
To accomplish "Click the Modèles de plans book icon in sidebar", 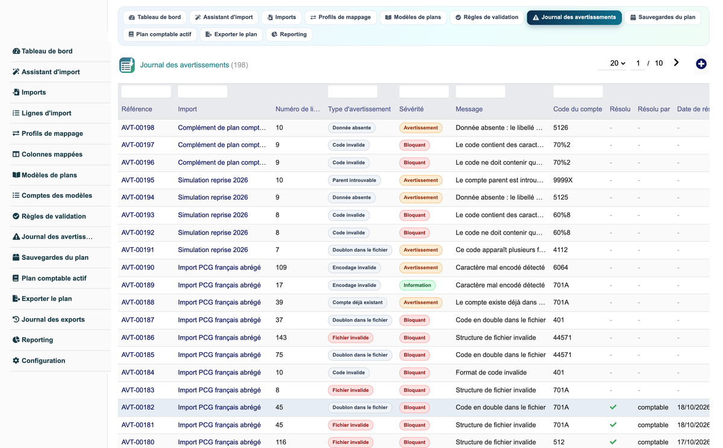I will coord(16,175).
